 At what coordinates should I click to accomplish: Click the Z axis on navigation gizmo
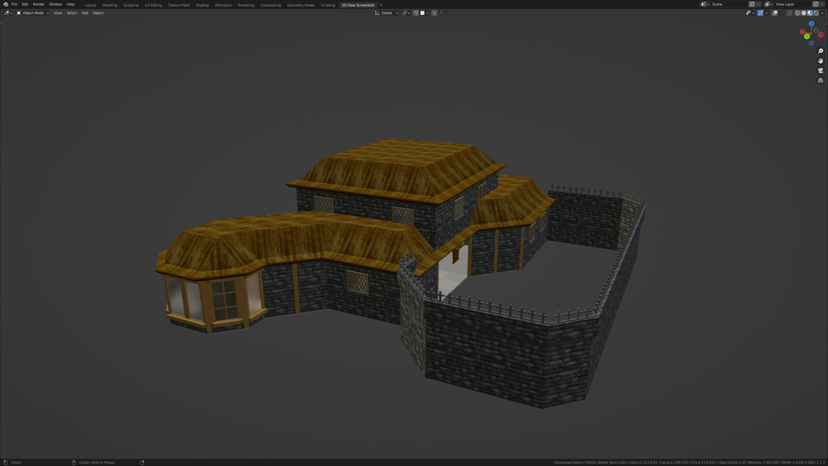tap(811, 24)
